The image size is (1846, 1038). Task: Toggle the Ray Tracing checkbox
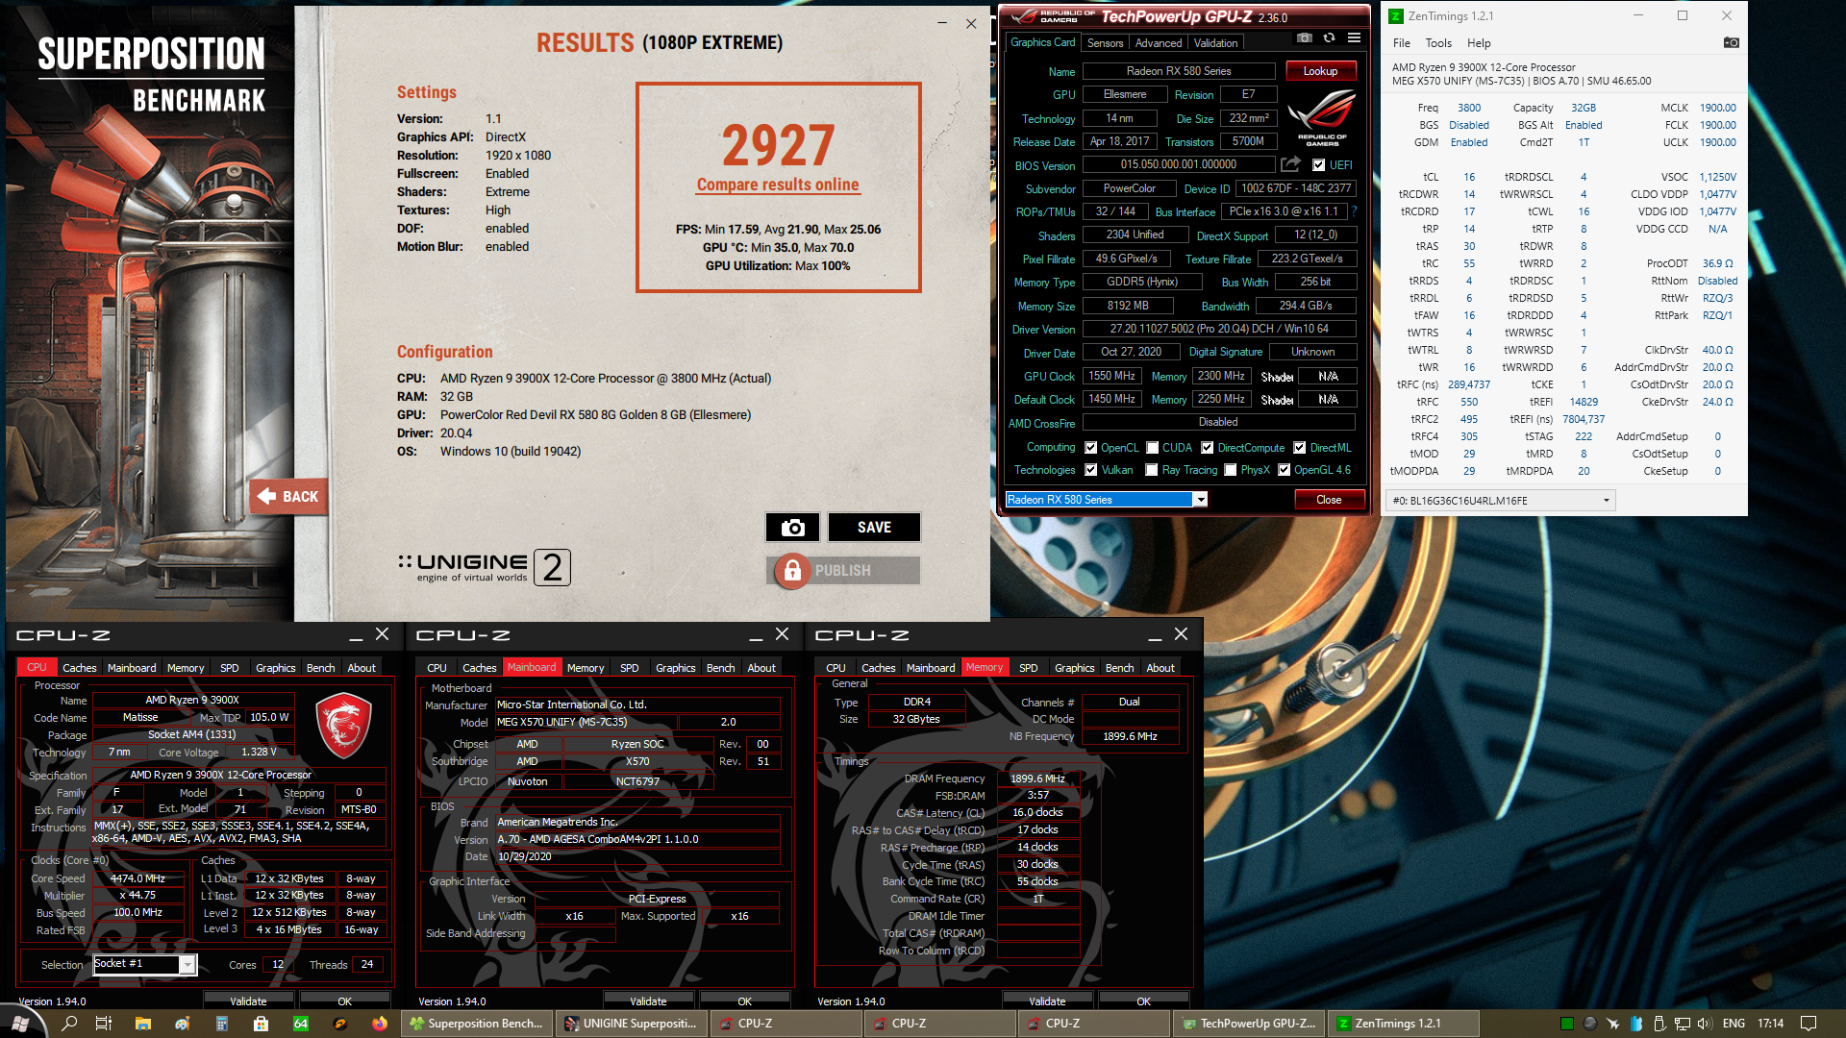click(x=1152, y=470)
